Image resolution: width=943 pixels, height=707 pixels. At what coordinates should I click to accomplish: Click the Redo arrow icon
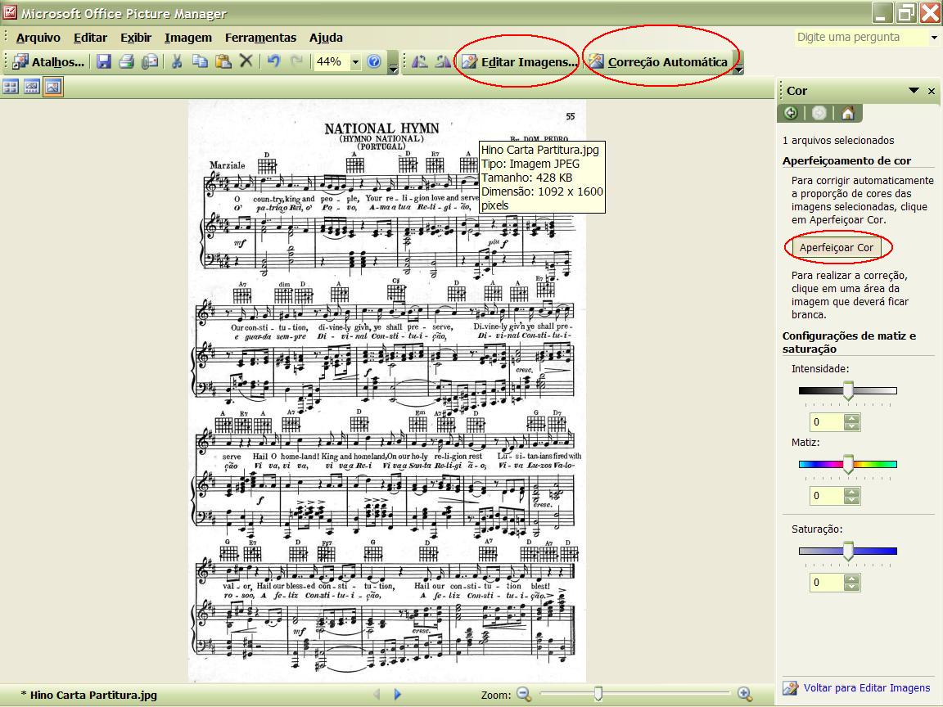click(x=296, y=61)
